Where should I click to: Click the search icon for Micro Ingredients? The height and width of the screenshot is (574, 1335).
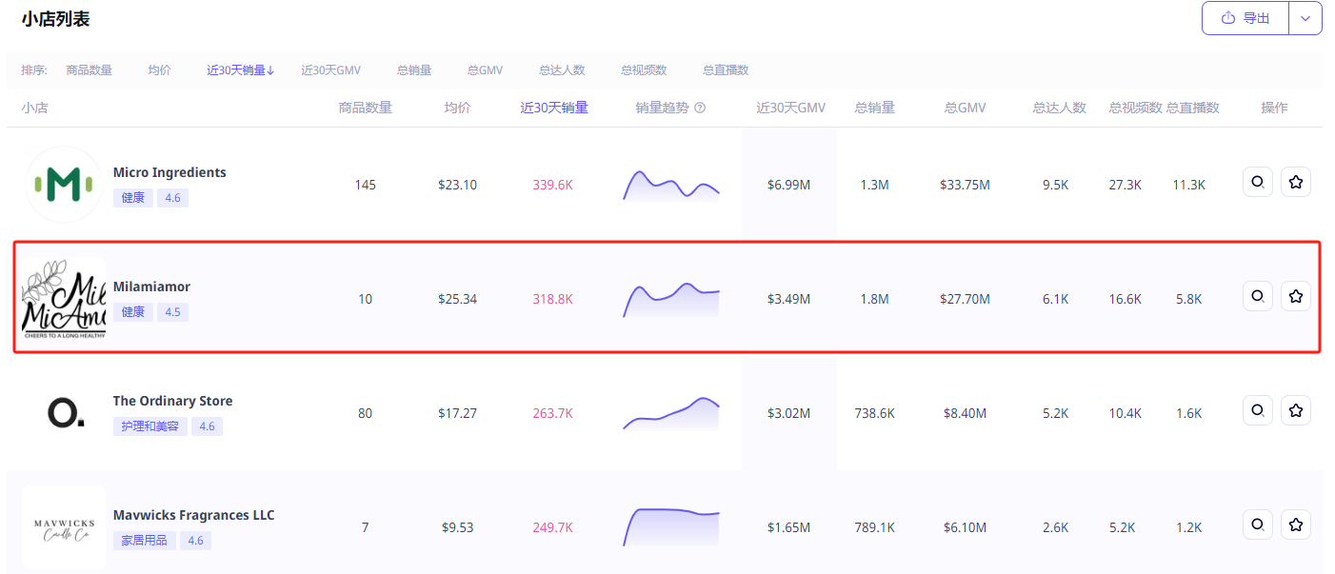(x=1258, y=182)
